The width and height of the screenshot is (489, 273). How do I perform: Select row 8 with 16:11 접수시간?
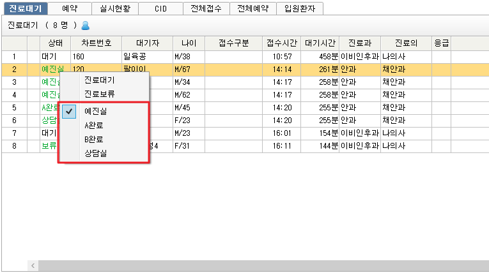tap(282, 146)
